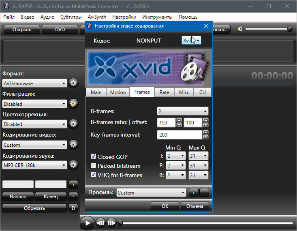
Task: Click the DVD button
Action: tap(60, 29)
